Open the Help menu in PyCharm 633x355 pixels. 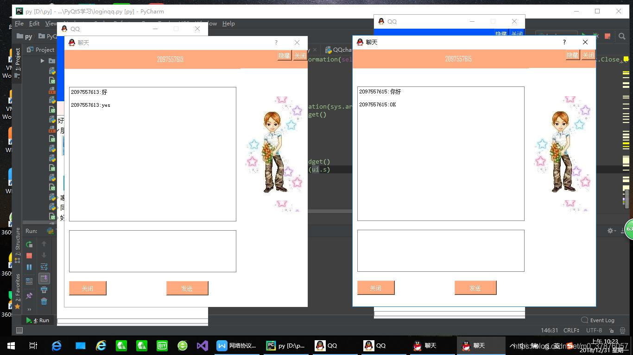pyautogui.click(x=228, y=24)
